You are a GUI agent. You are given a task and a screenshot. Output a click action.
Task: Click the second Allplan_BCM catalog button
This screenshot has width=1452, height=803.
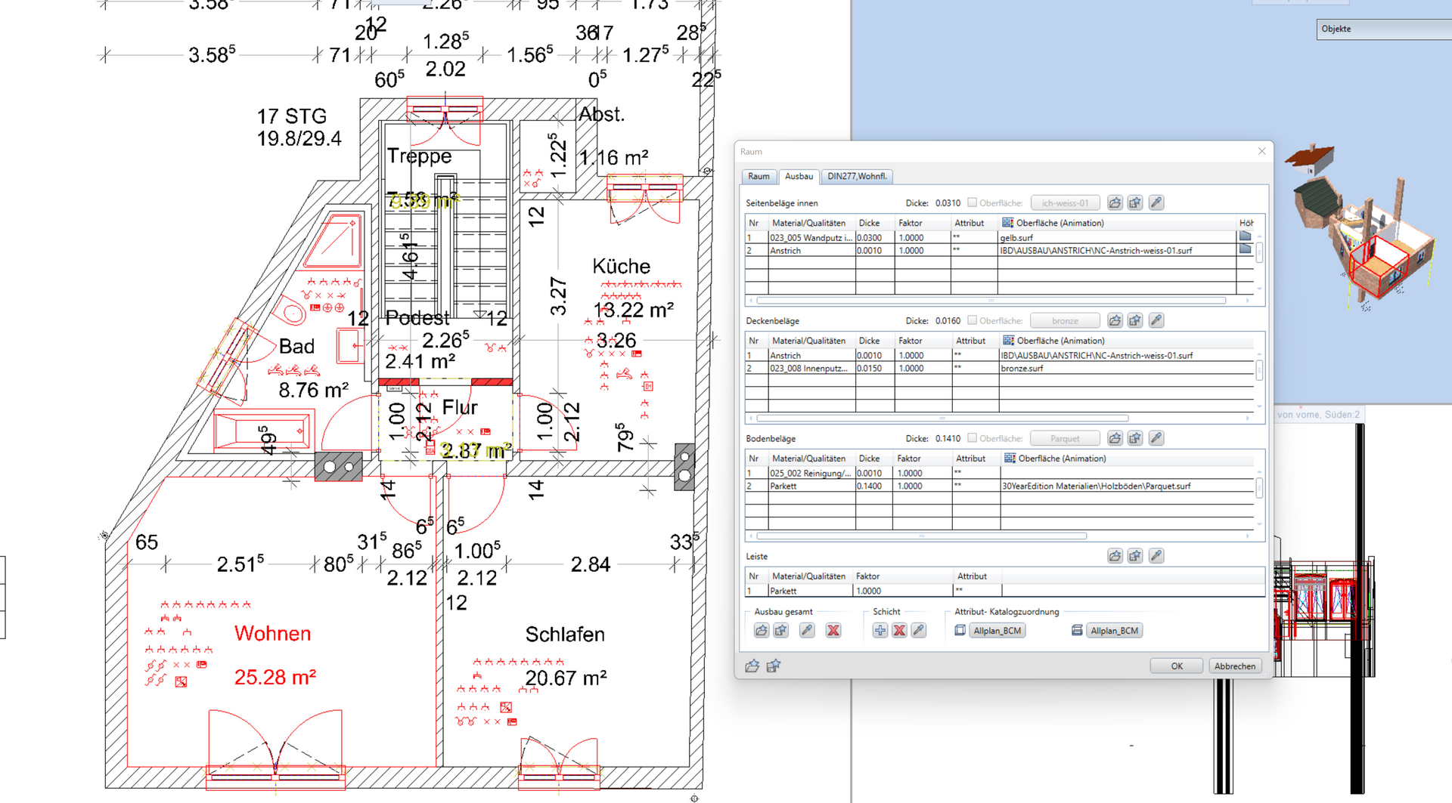[1115, 630]
